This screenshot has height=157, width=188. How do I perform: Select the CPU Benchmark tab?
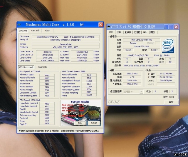[x=26, y=67]
